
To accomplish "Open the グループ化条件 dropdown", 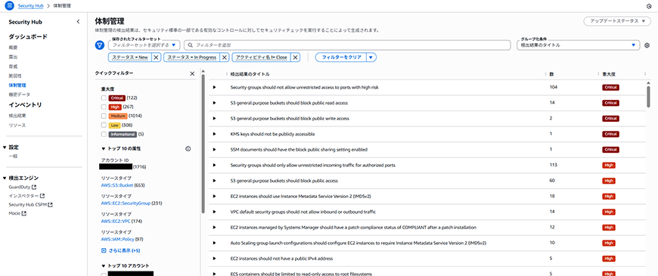I will 579,45.
